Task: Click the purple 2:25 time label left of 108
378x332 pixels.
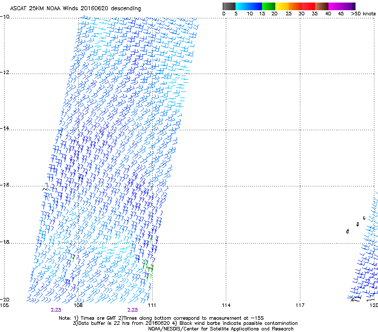Action: point(56,310)
